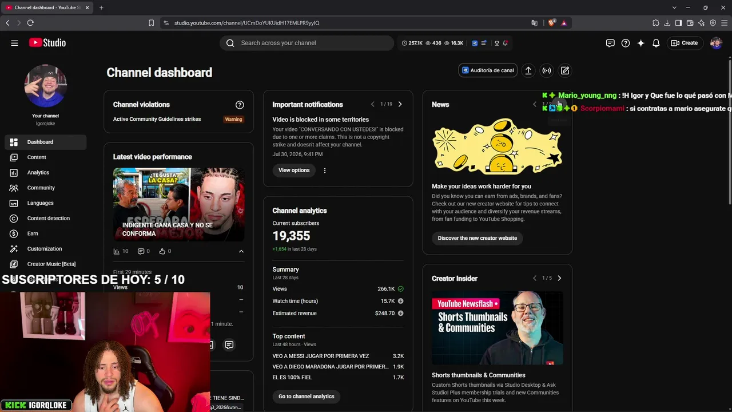Click the list icon in stats bar
Screen dimensions: 732x412
484,43
